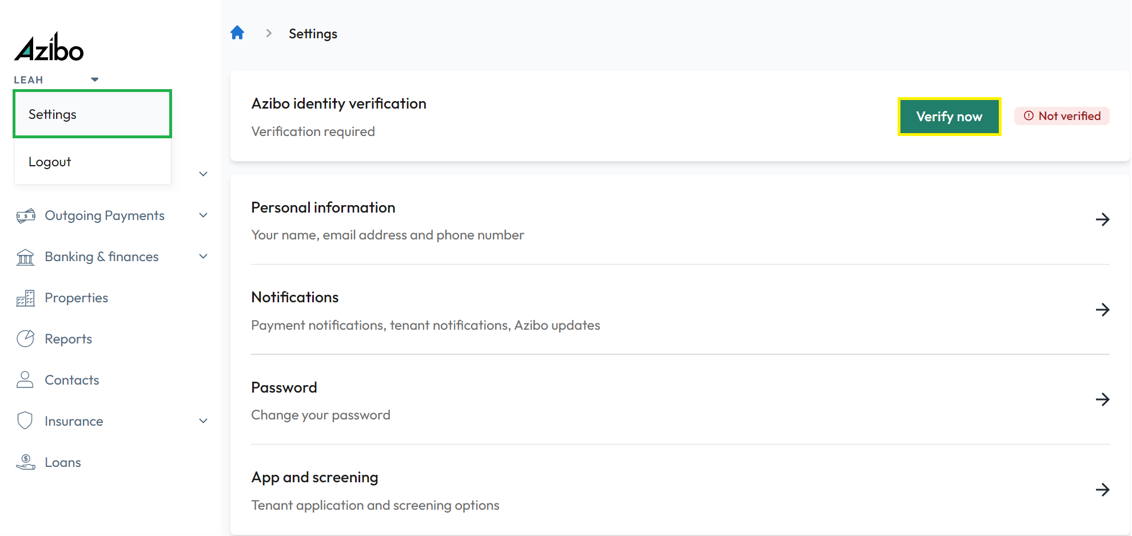Click the Insurance shield icon
This screenshot has width=1132, height=536.
[x=25, y=421]
